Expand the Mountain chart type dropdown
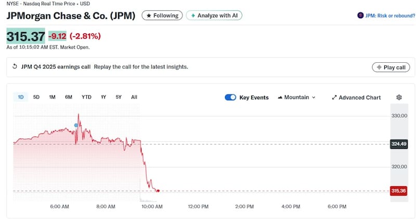The image size is (416, 220). (296, 98)
